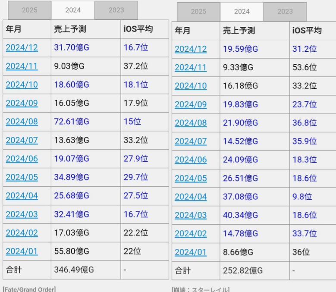This screenshot has width=336, height=292.
Task: Click the 55.80億G sales value
Action: 72,251
